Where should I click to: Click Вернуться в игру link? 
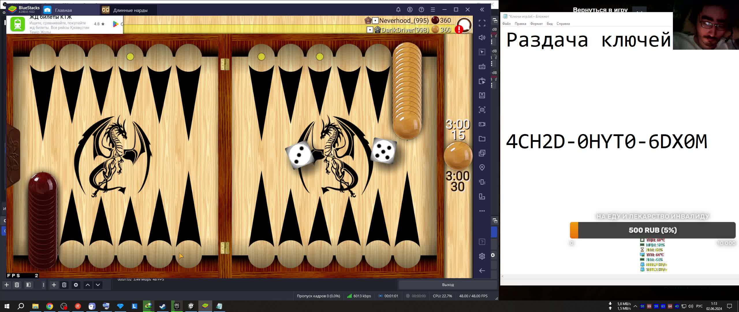tap(600, 10)
